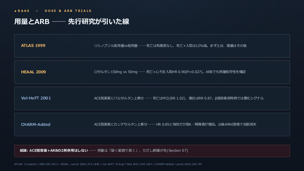
Task: Select the ATLAS lisinopril dose description text
Action: 170,46
